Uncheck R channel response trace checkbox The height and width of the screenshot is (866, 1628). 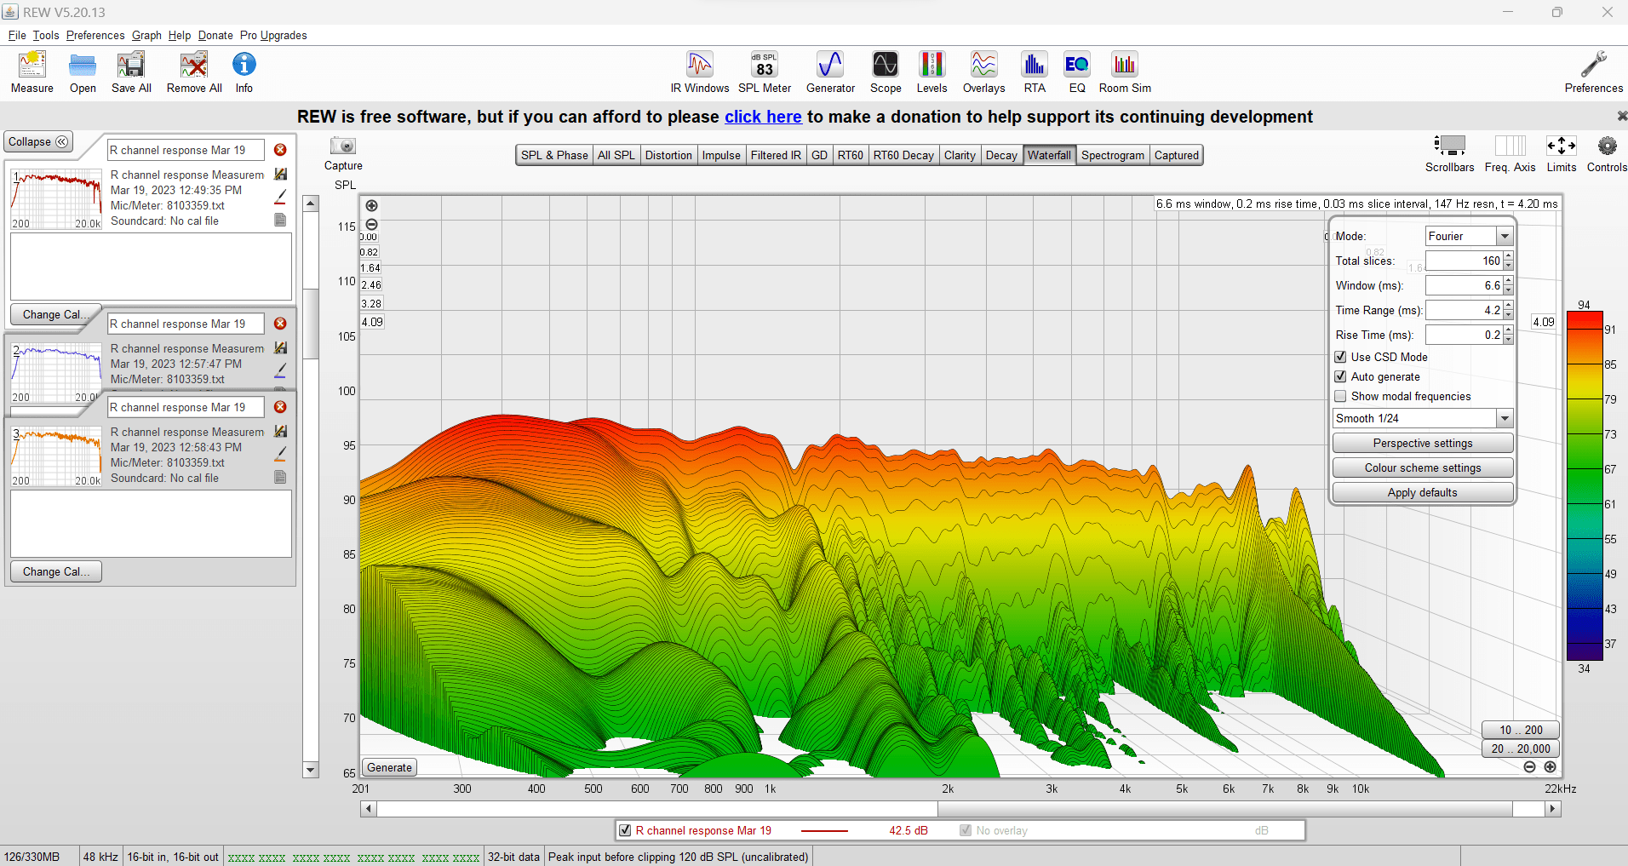pos(625,830)
